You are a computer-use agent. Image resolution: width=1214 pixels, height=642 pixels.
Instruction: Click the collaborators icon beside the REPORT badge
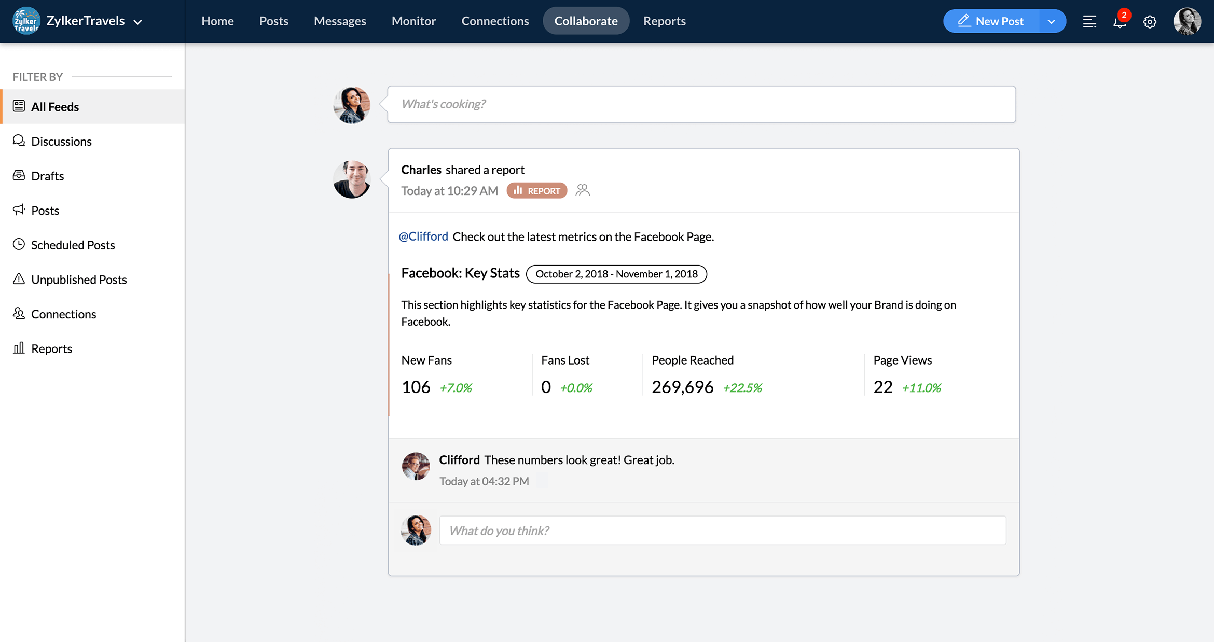point(583,190)
